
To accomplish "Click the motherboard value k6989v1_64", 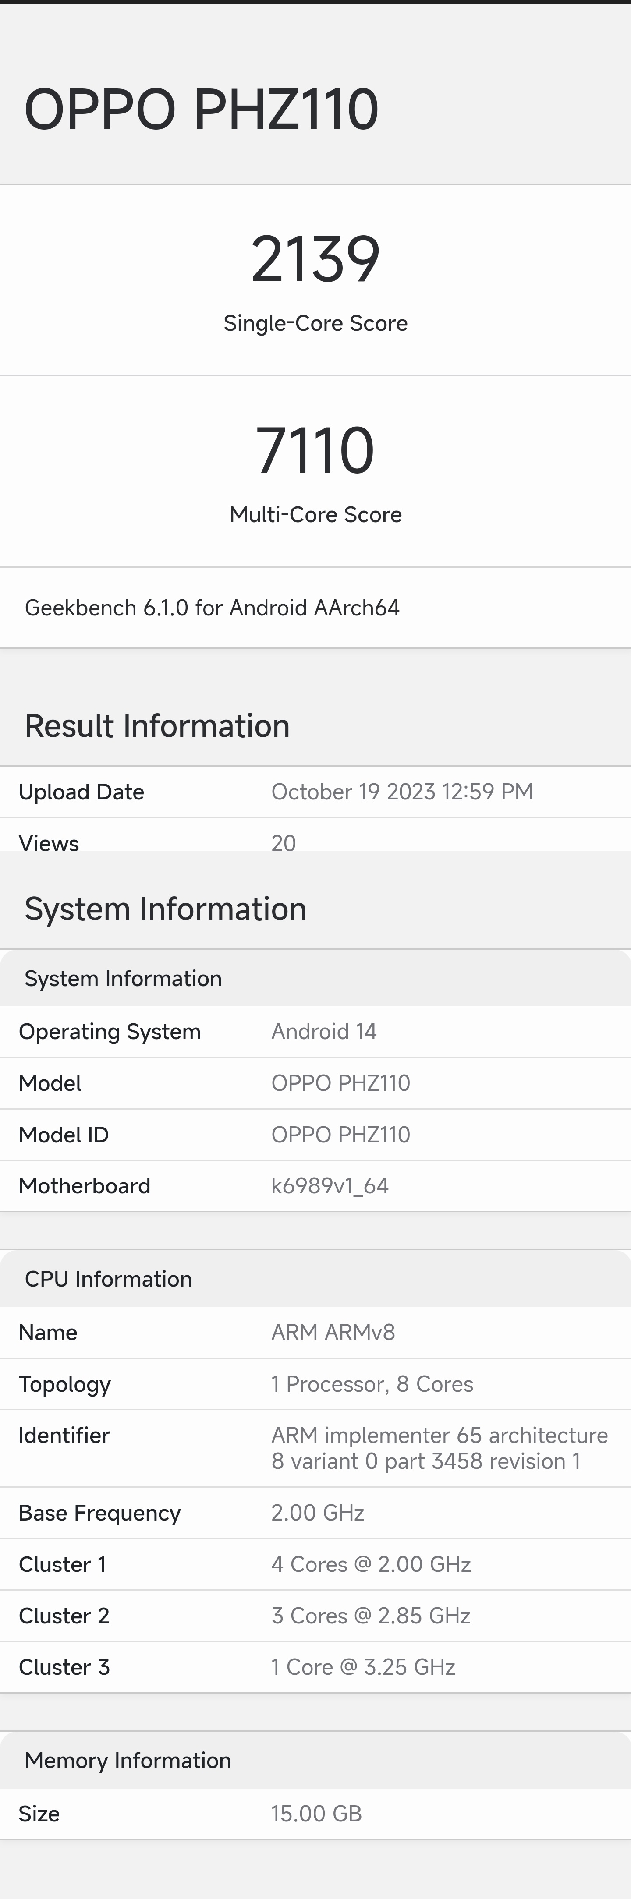I will pos(330,1185).
